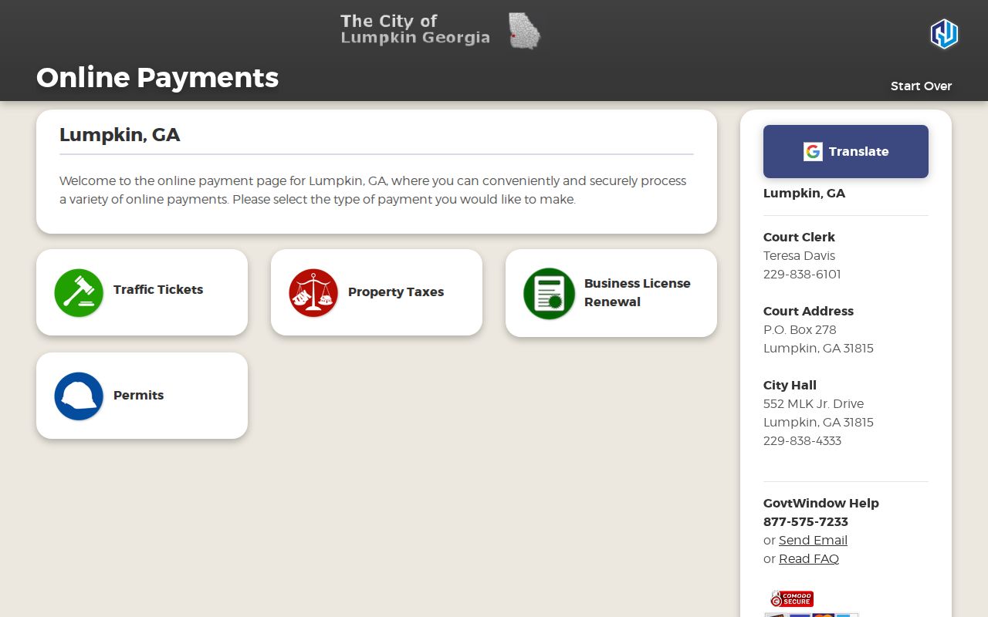The height and width of the screenshot is (617, 988).
Task: Open the Traffic Tickets payment card
Action: pos(142,292)
